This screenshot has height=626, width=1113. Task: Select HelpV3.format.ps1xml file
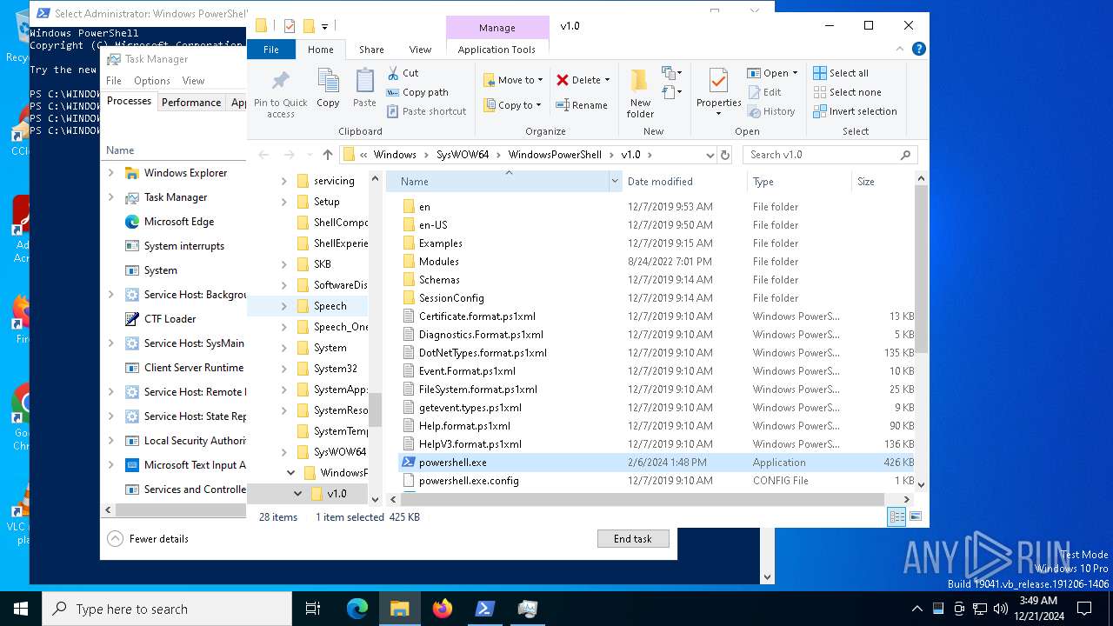[x=470, y=444]
